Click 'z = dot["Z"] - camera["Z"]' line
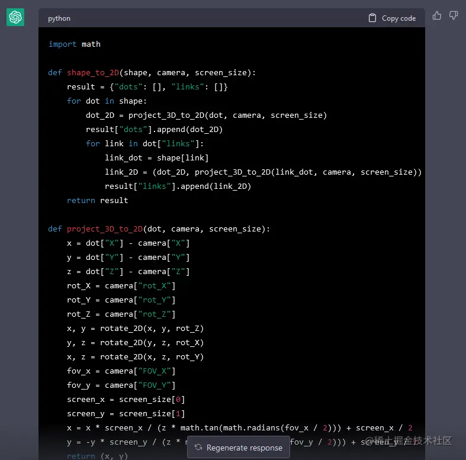Image resolution: width=466 pixels, height=460 pixels. 128,272
